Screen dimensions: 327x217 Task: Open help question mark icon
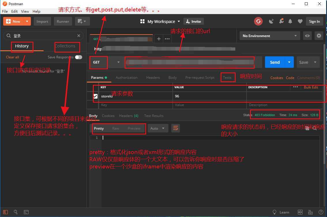[x=321, y=212]
